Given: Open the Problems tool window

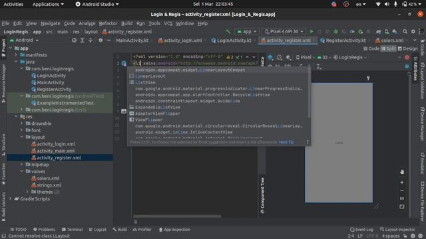Looking at the screenshot, I should click(x=44, y=230).
